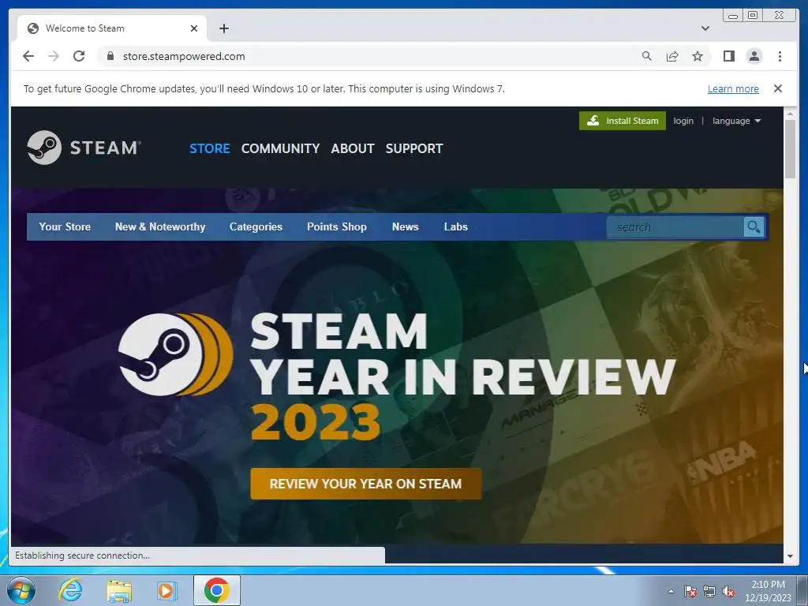Open Chrome side panel icon
Screen dimensions: 808x606
(728, 56)
